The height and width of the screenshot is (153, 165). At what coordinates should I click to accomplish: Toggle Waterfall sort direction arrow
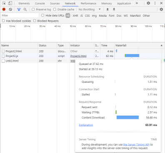click(x=162, y=45)
